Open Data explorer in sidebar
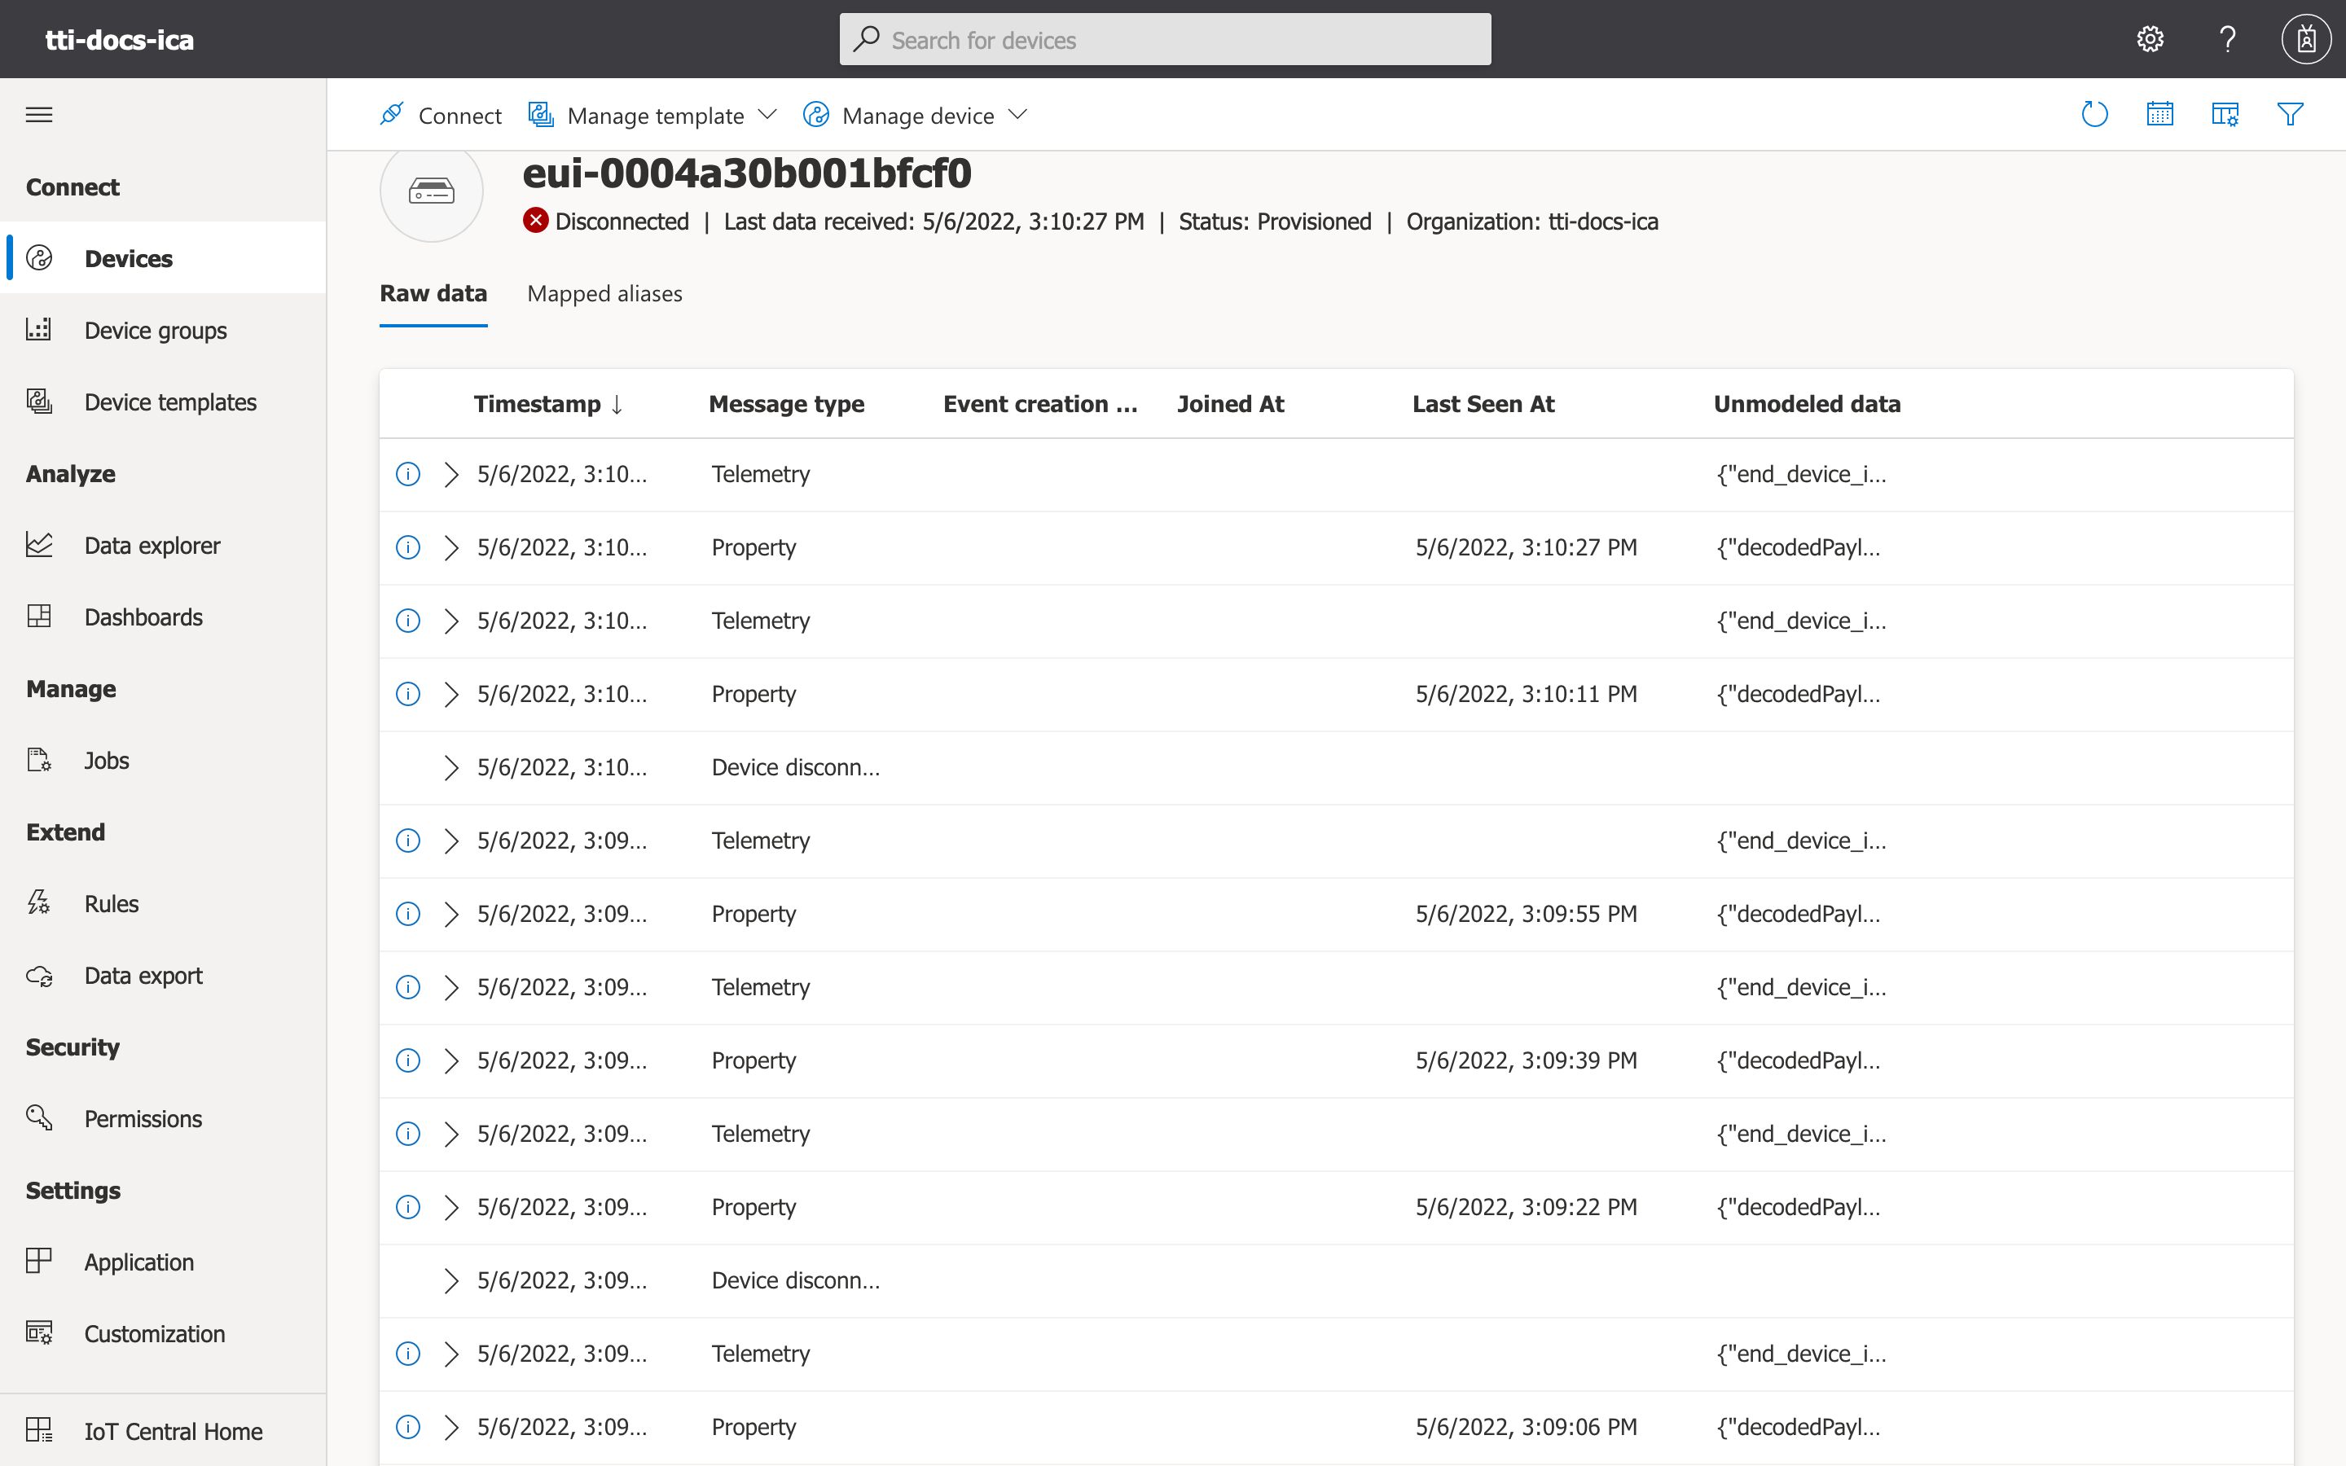The height and width of the screenshot is (1466, 2346). [x=152, y=546]
